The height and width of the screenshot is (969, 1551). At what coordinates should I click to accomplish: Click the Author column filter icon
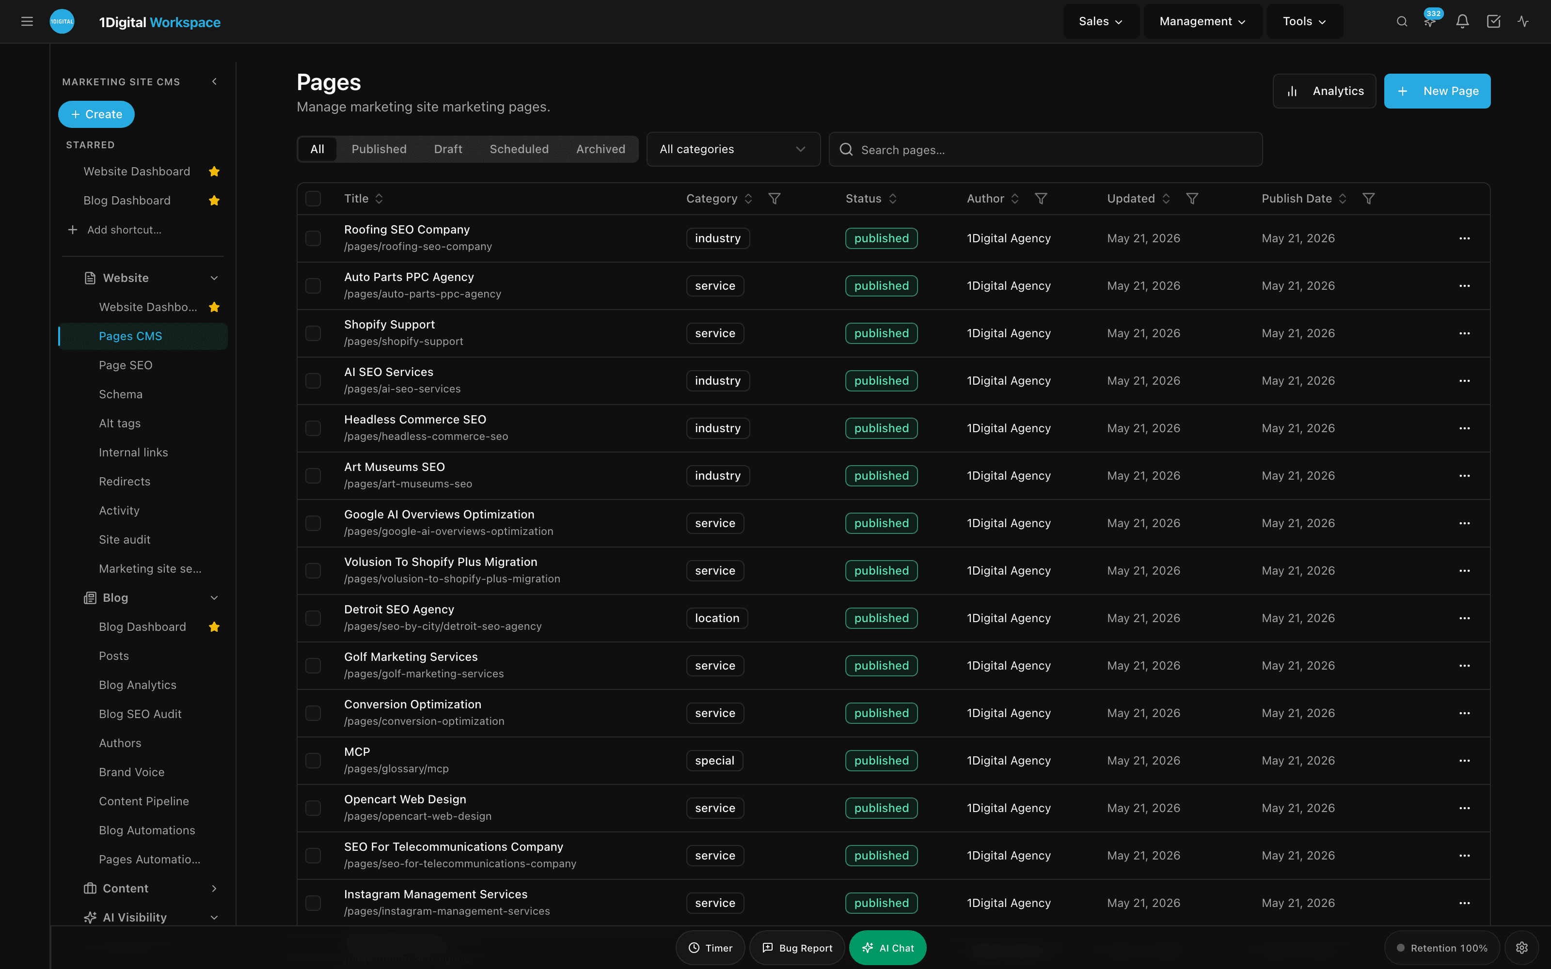click(x=1041, y=199)
